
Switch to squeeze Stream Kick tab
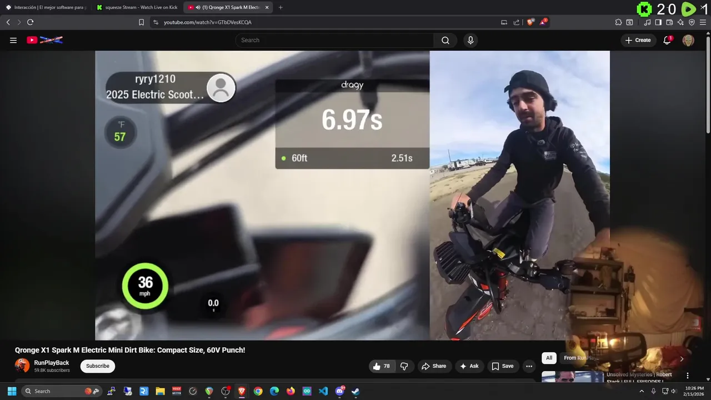(137, 7)
